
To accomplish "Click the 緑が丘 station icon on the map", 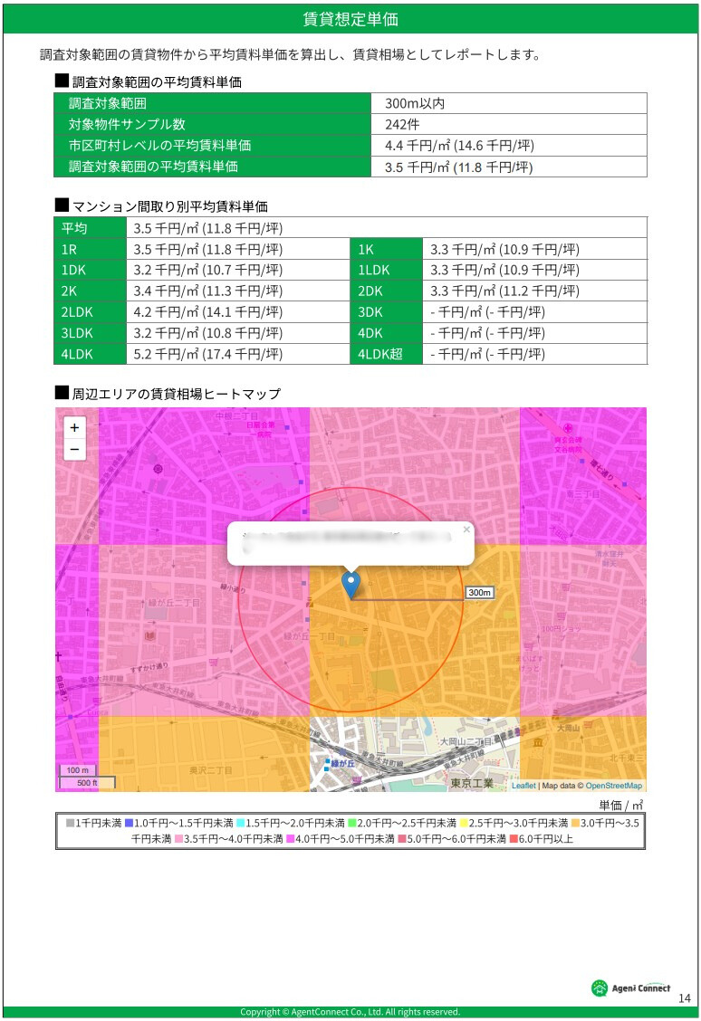I will tap(328, 764).
